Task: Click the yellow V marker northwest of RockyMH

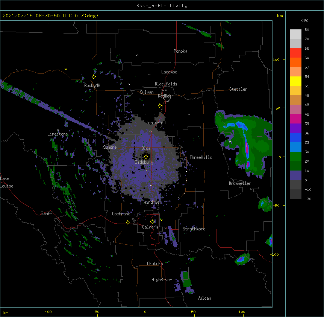Action: (66, 69)
